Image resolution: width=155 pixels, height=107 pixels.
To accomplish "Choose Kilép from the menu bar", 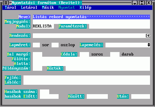I will point(85,8).
